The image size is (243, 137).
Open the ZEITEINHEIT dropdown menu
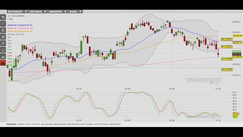coord(17,12)
